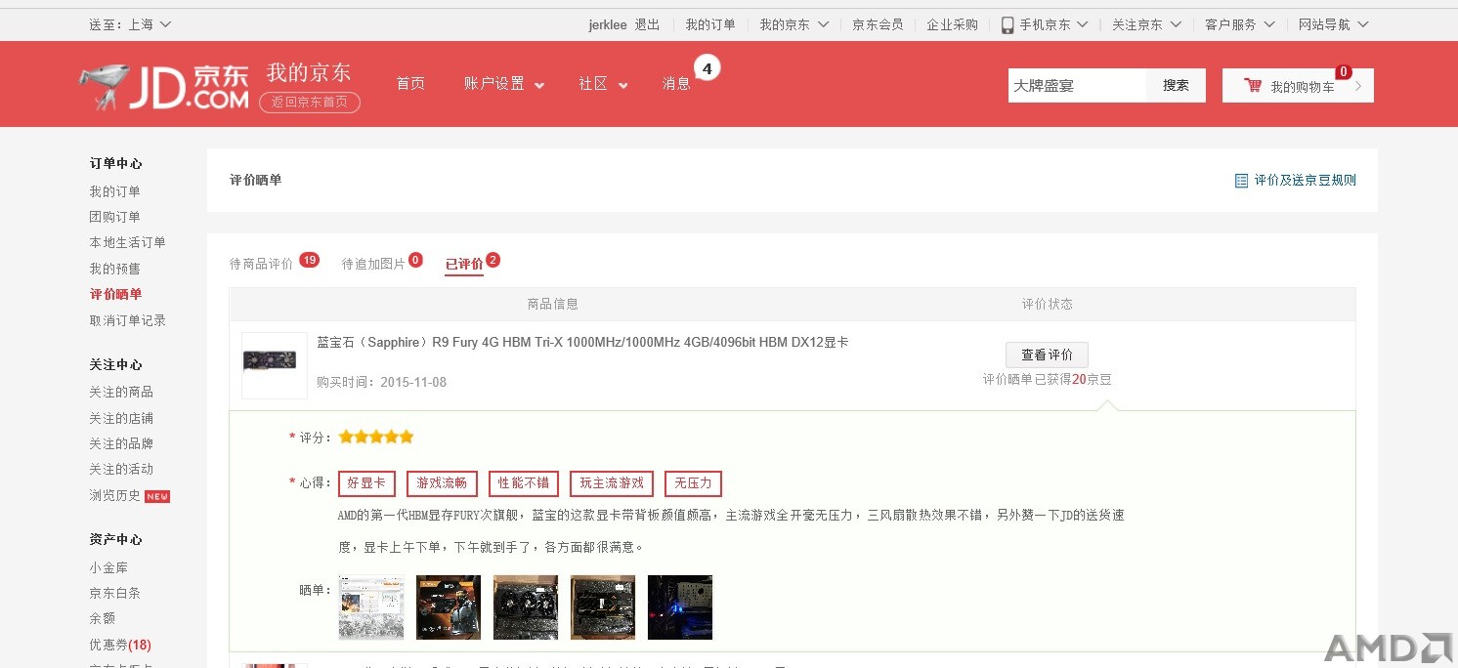Open the 京东会员 link
This screenshot has height=668, width=1458.
[878, 24]
